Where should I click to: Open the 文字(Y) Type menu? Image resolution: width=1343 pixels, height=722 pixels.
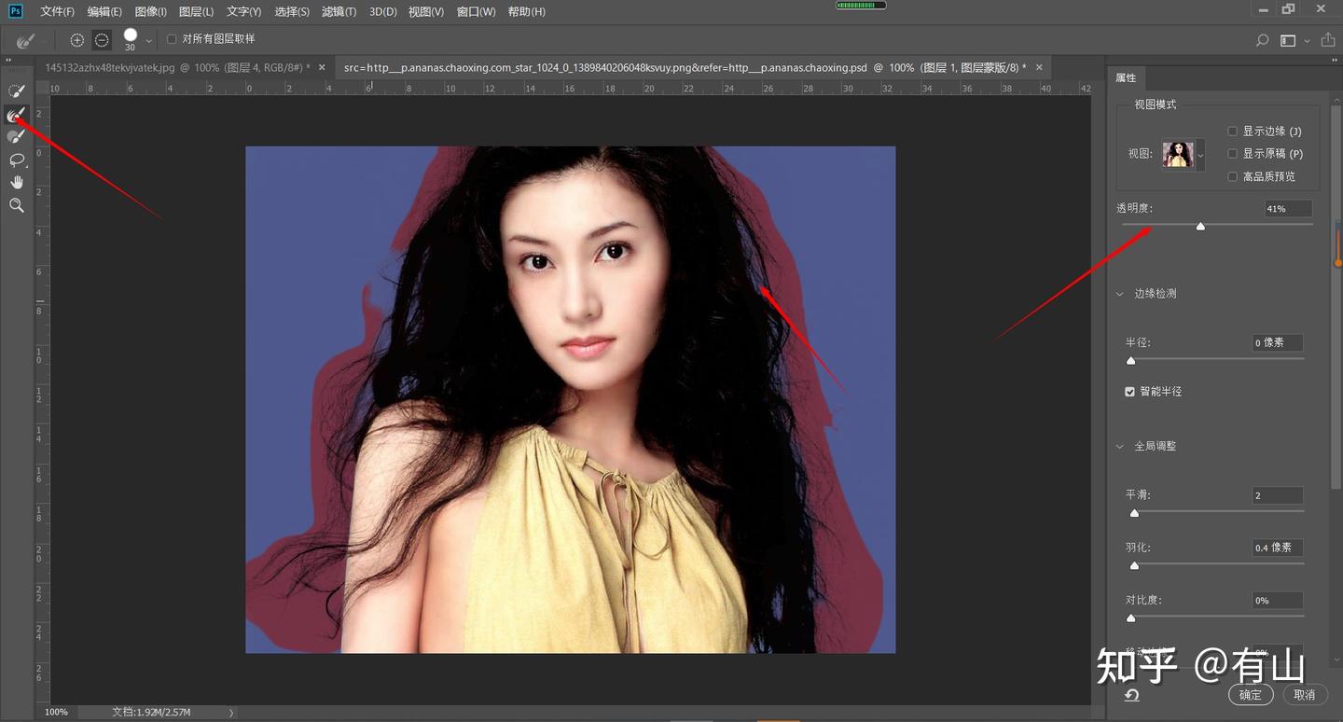coord(244,12)
